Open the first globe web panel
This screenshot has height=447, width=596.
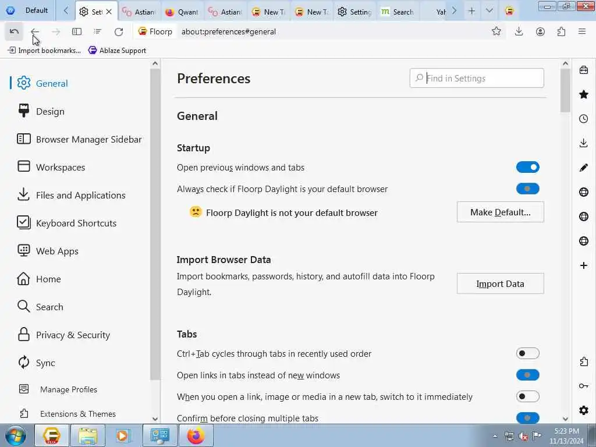[x=584, y=192]
